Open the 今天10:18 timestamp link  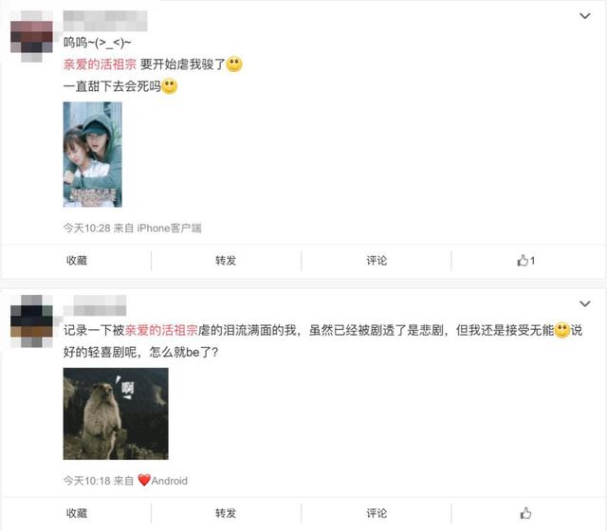tap(87, 481)
